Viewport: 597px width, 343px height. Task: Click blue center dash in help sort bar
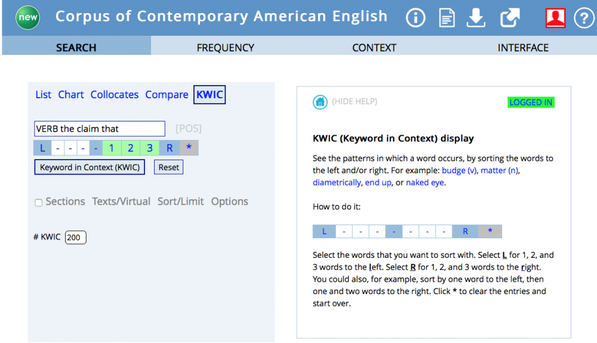pos(393,231)
